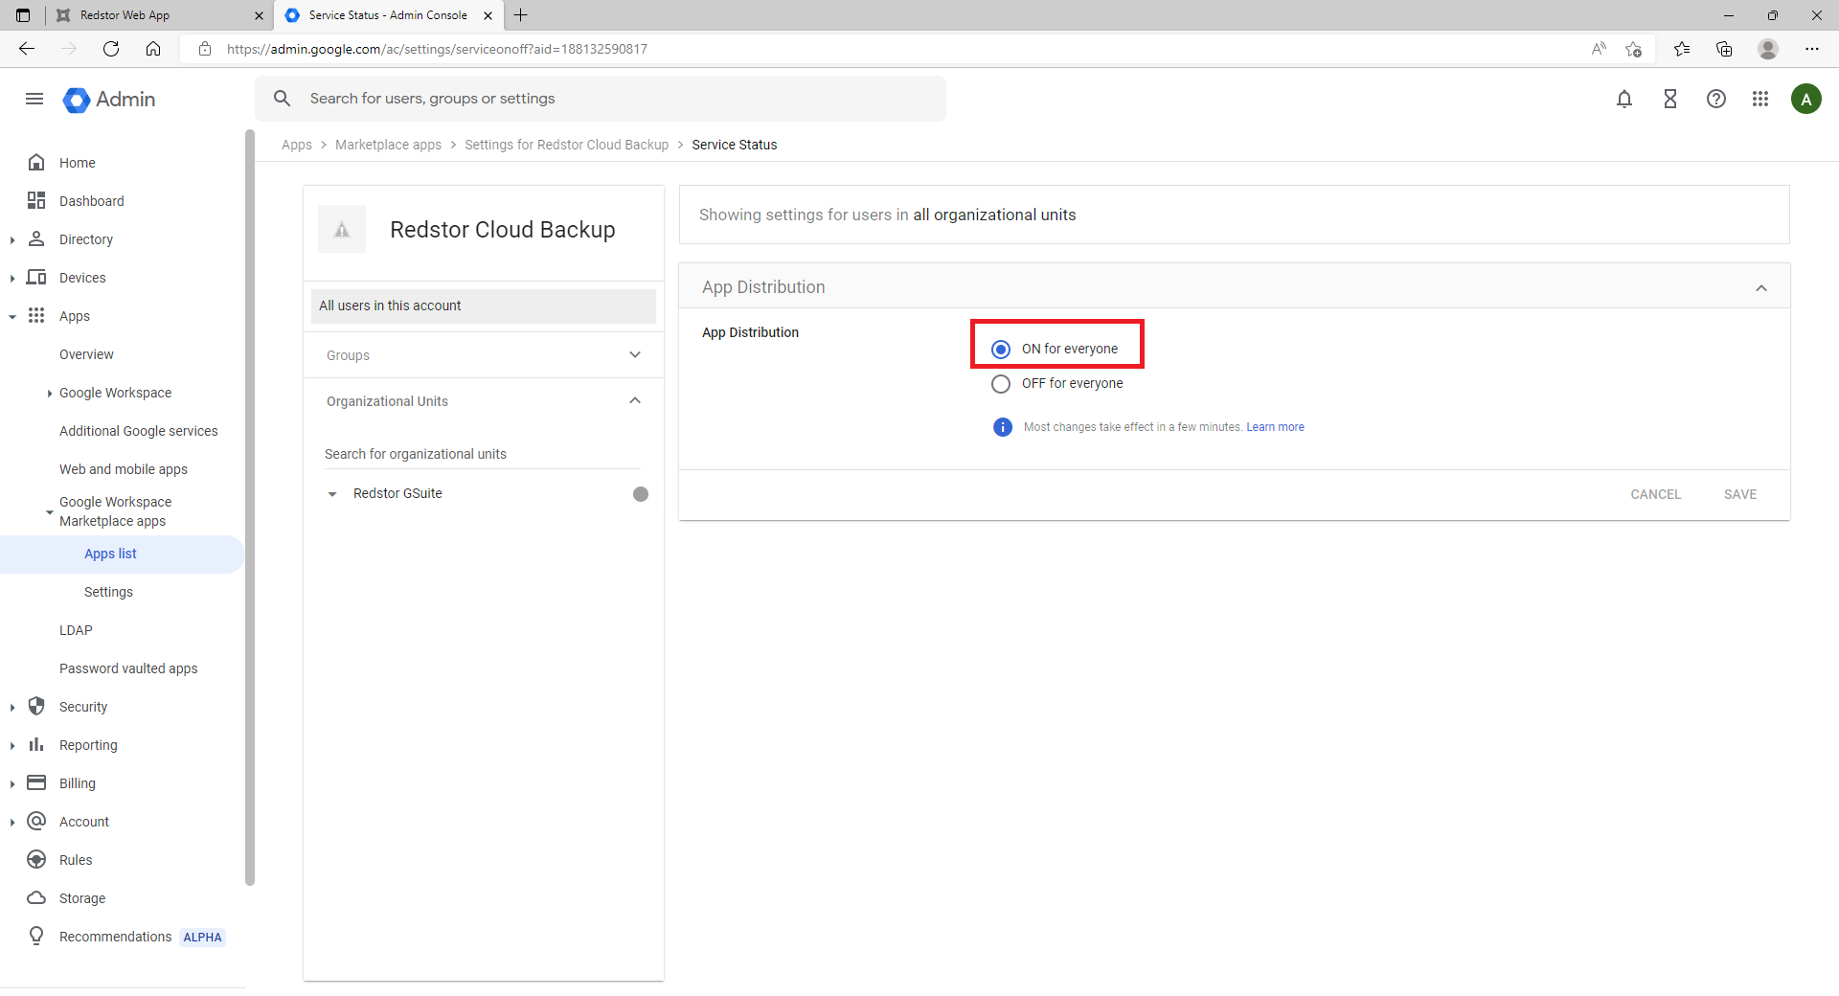Viewport: 1839px width, 996px height.
Task: Click the Security shield icon
Action: pos(36,706)
